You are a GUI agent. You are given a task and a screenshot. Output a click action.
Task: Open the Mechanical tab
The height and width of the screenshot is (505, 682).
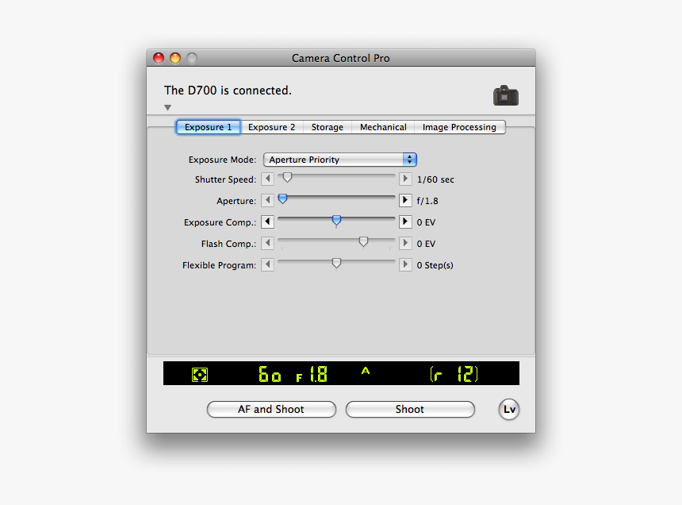pyautogui.click(x=383, y=127)
